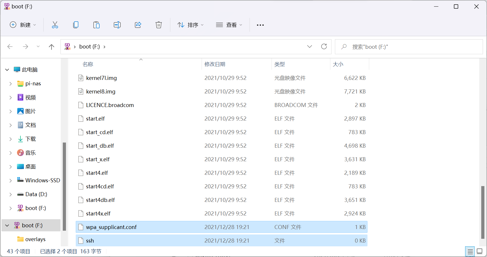The image size is (487, 257).
Task: Expand the pi-nas tree node
Action: tap(11, 84)
